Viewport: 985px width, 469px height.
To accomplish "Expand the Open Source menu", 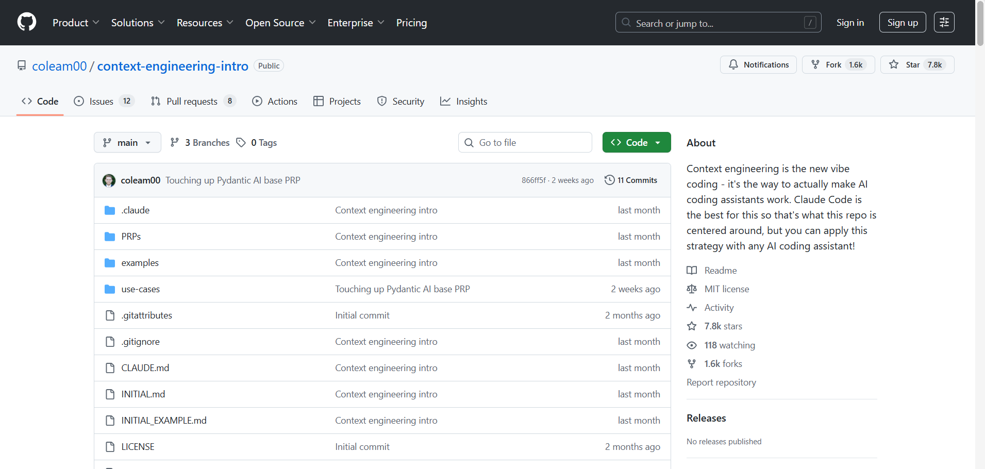I will click(280, 23).
